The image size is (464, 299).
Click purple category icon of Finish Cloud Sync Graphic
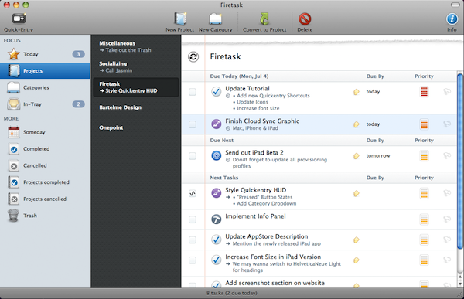(x=217, y=124)
